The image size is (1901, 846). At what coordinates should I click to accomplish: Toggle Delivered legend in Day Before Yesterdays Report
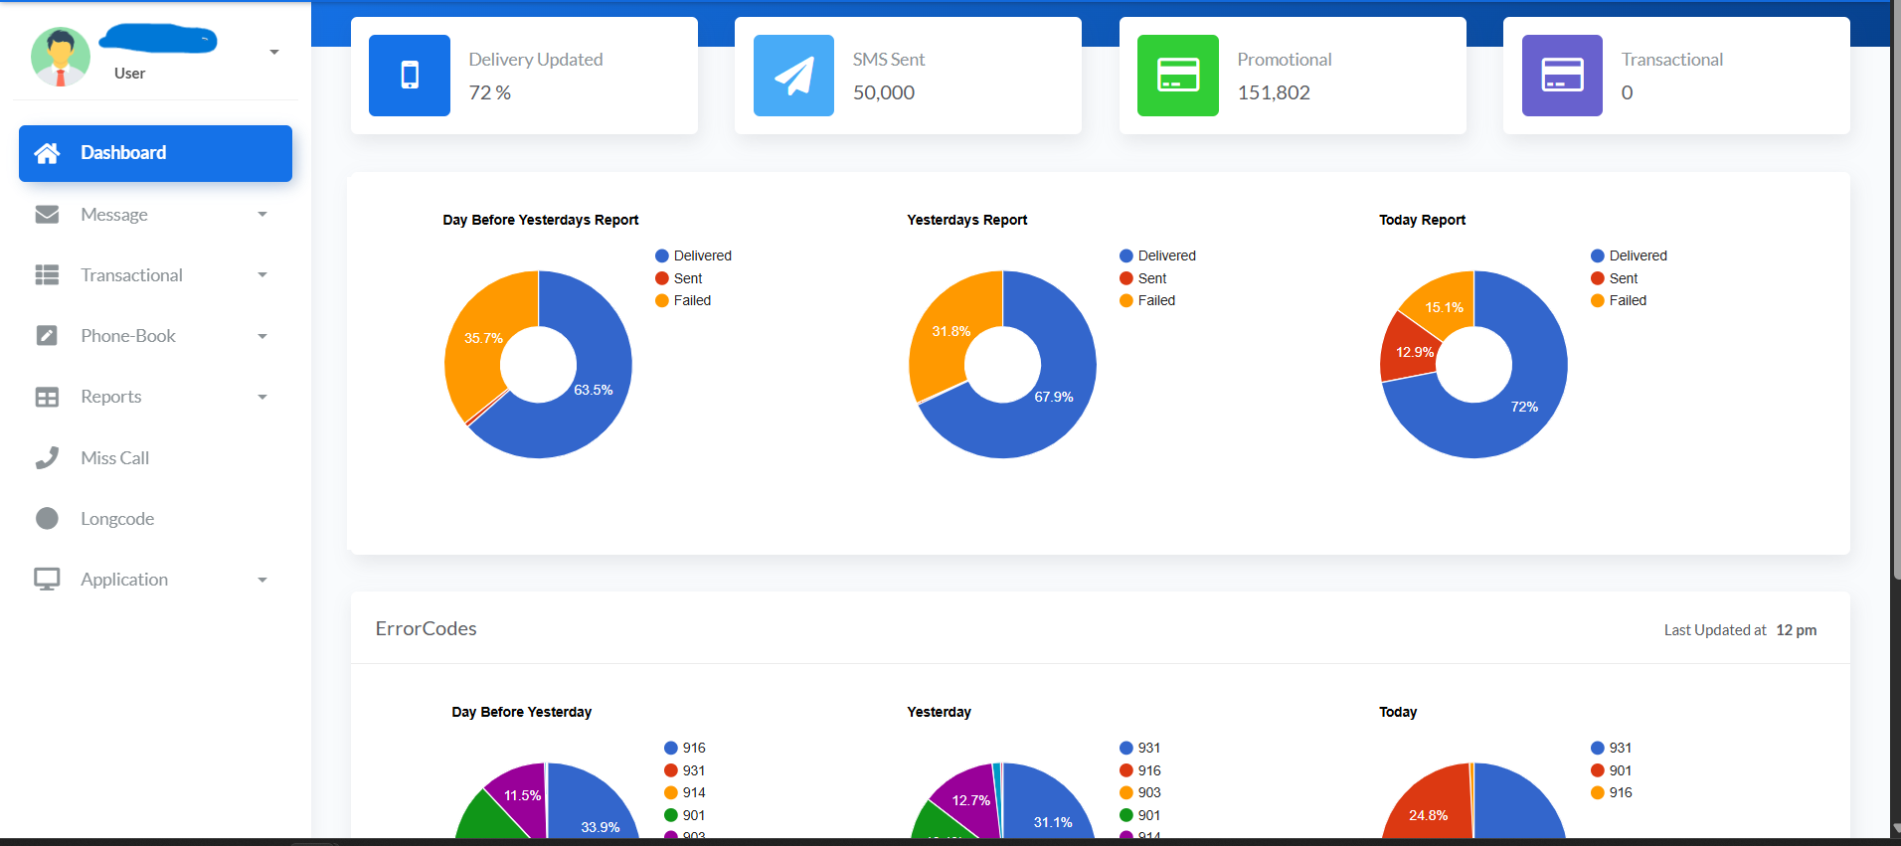pos(693,255)
